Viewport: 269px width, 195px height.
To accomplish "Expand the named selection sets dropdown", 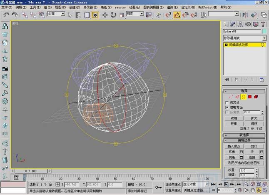I will 237,14.
